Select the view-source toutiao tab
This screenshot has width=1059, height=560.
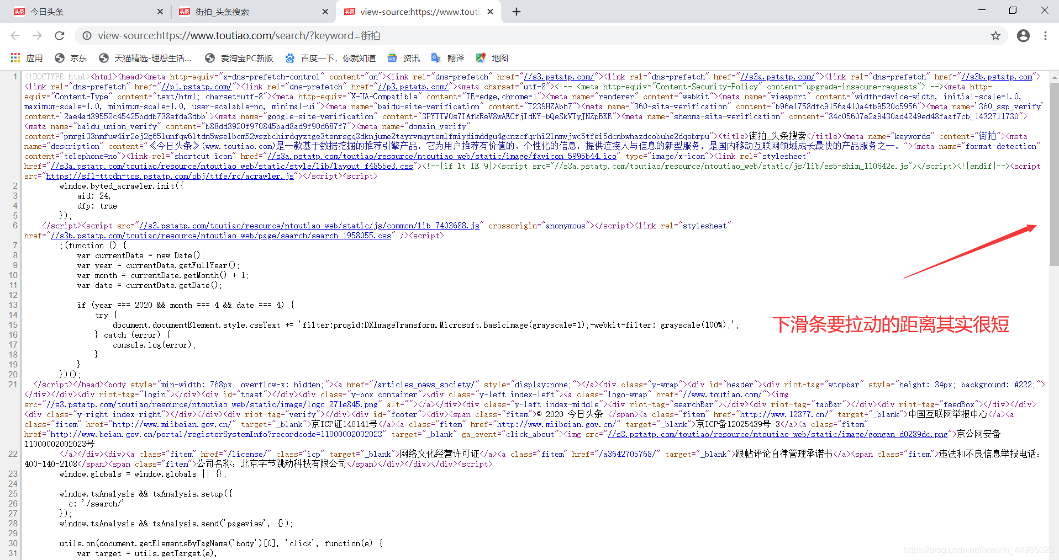point(418,12)
